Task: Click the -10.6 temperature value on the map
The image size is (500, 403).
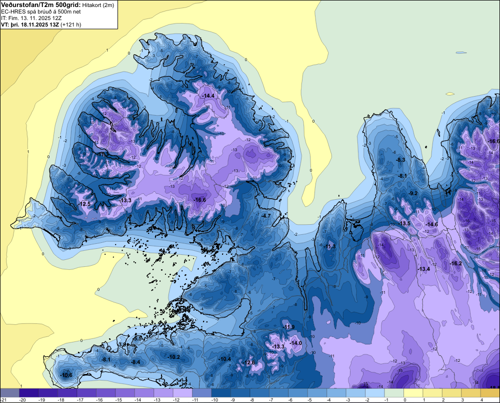Action: pyautogui.click(x=66, y=375)
